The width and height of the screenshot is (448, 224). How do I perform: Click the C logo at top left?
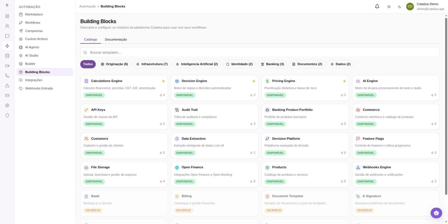(7, 5)
